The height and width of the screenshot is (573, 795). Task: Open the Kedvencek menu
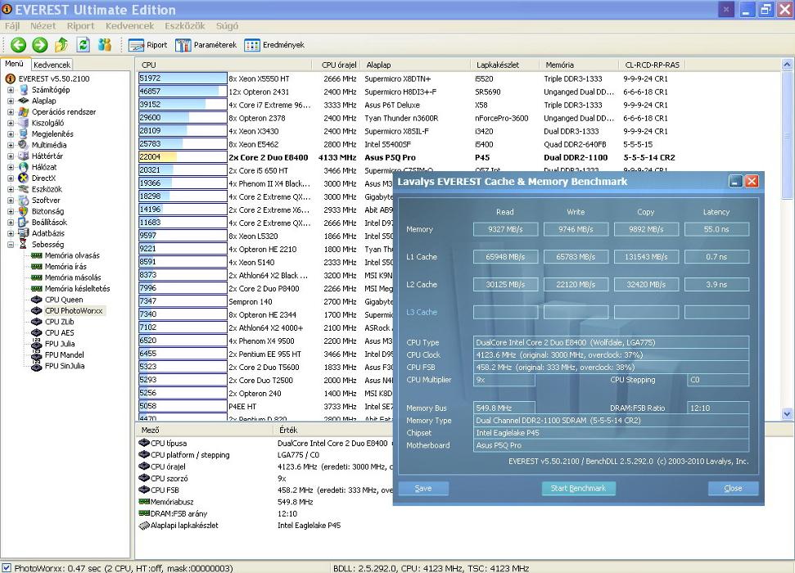[x=130, y=26]
